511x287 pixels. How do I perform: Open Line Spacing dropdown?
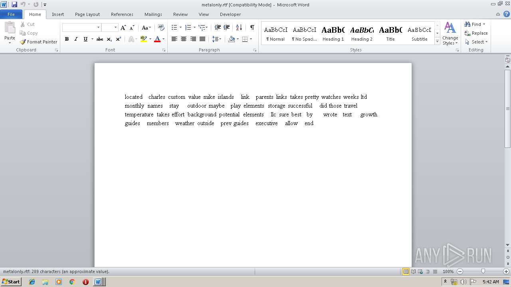tap(216, 39)
